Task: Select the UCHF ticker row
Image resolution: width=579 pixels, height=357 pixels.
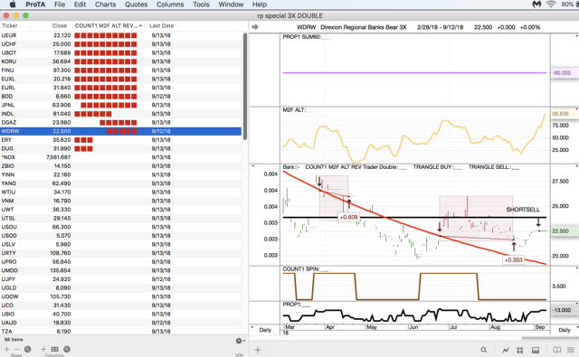Action: [x=120, y=44]
